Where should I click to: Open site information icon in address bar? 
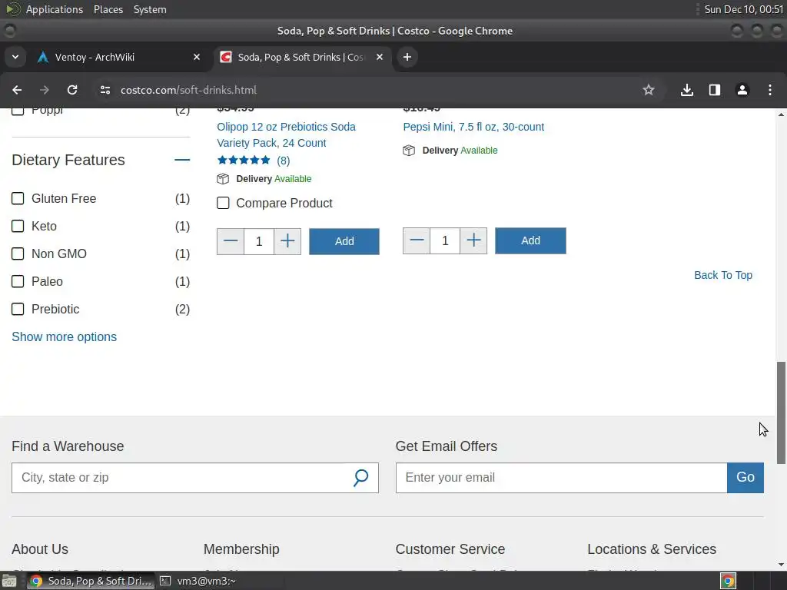(105, 90)
